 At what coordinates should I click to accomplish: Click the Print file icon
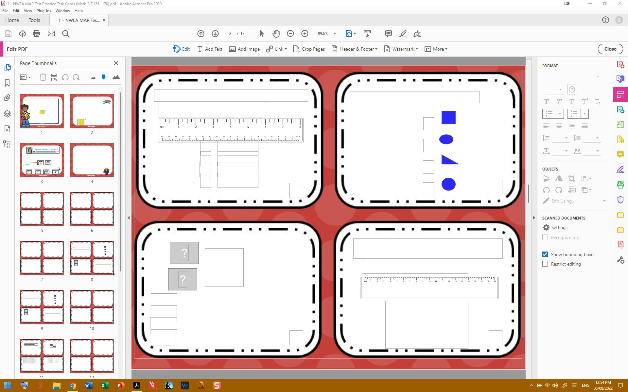tap(37, 34)
